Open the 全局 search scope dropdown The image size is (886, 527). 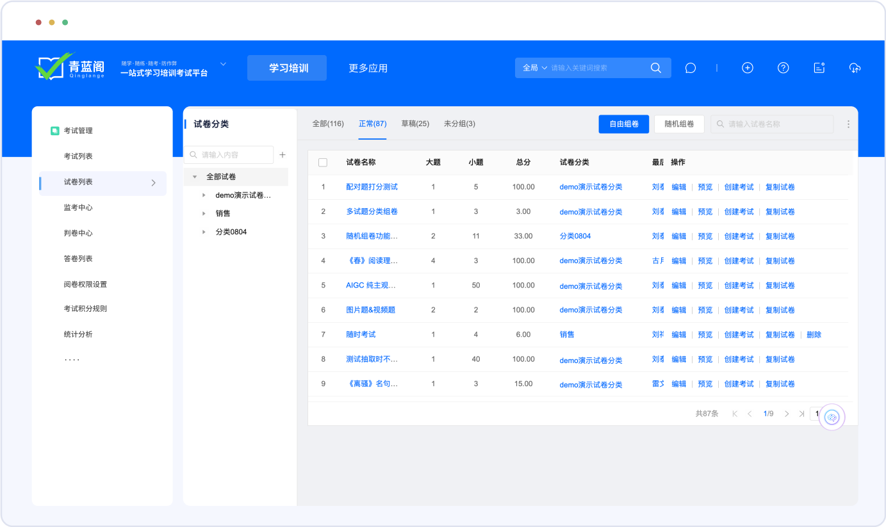[534, 68]
